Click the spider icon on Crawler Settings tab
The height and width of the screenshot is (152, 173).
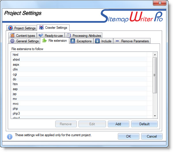(x=41, y=27)
